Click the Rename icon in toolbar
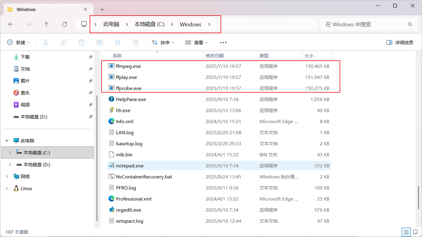Screen dimensions: 422x237 click(100, 42)
